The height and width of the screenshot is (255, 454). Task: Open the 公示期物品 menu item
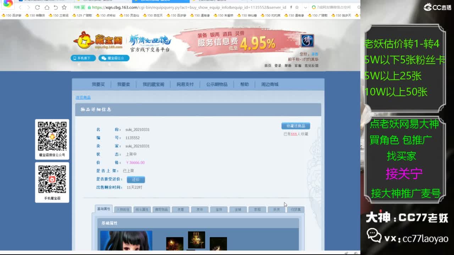tap(217, 84)
